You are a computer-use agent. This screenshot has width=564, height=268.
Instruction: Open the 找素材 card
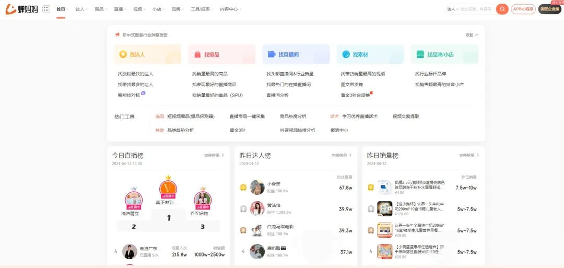pyautogui.click(x=370, y=54)
